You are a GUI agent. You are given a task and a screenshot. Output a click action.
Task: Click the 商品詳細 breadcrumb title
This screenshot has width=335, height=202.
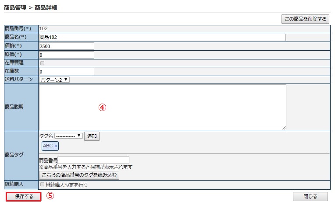[46, 8]
